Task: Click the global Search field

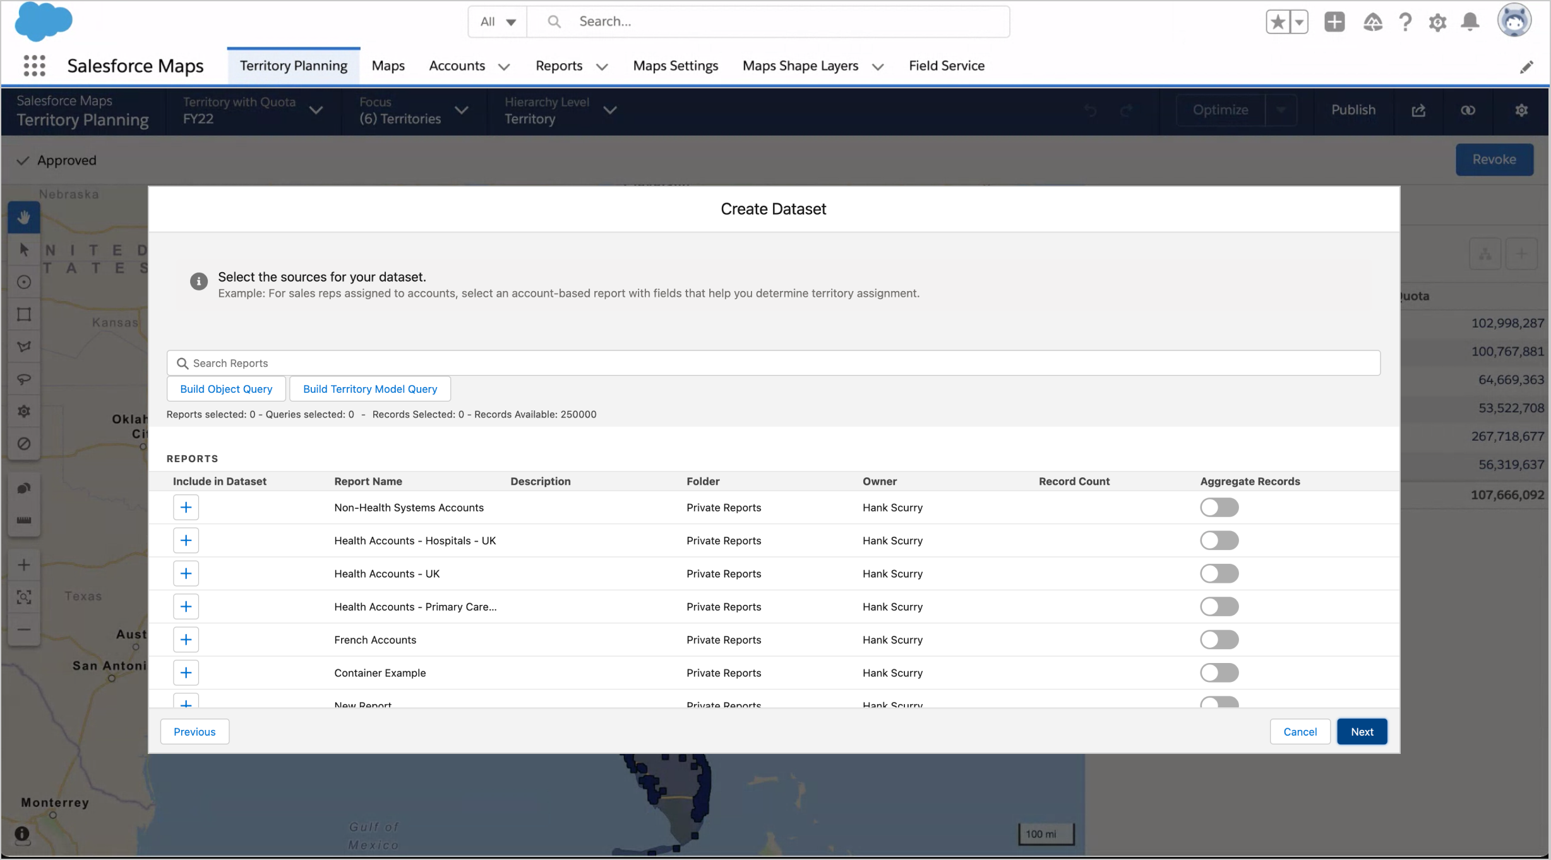Action: (768, 22)
